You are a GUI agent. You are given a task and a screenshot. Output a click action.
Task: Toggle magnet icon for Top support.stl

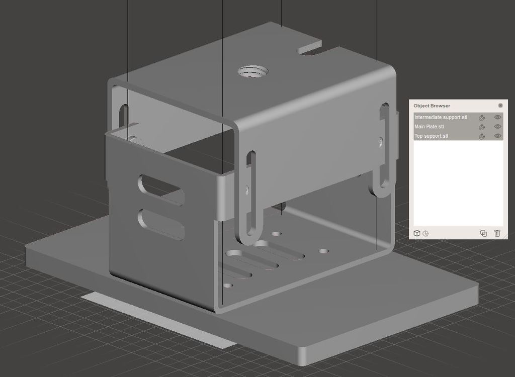click(x=482, y=136)
